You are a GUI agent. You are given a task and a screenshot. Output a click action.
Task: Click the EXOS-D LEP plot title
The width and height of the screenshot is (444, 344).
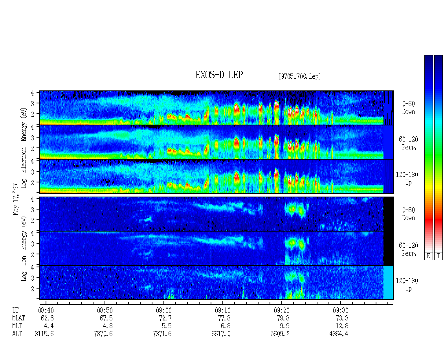click(219, 75)
